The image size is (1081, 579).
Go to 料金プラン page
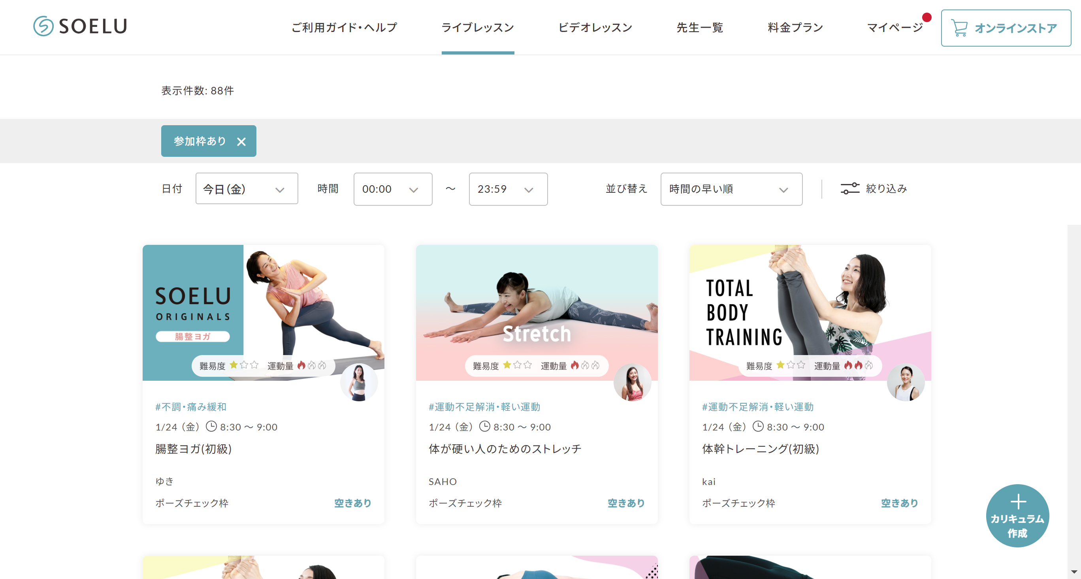pyautogui.click(x=795, y=28)
